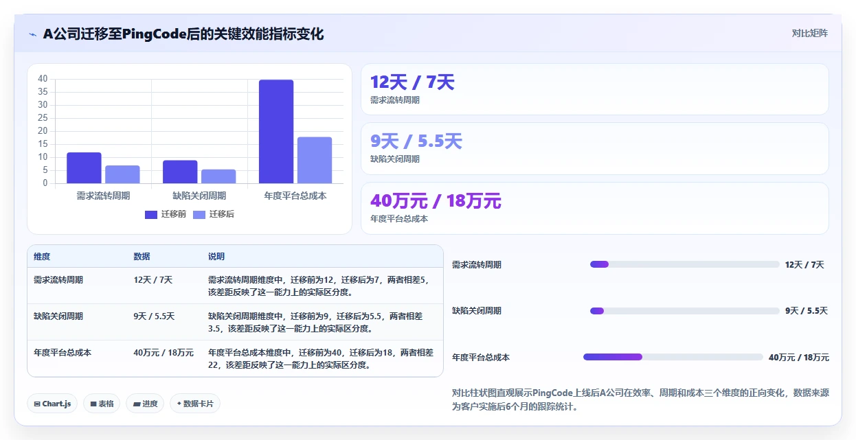Click the 表格 tag chip
This screenshot has height=440, width=856.
click(102, 404)
